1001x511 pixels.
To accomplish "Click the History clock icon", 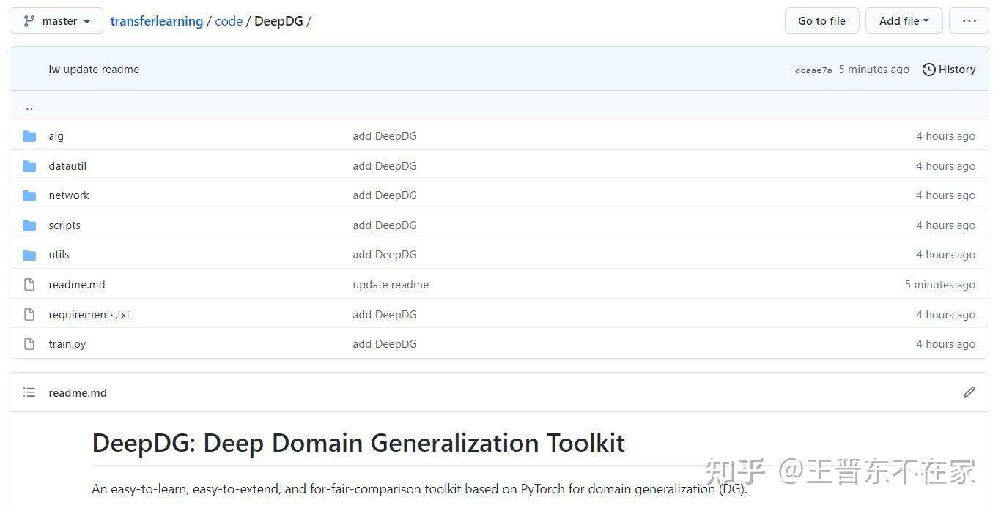I will tap(928, 70).
